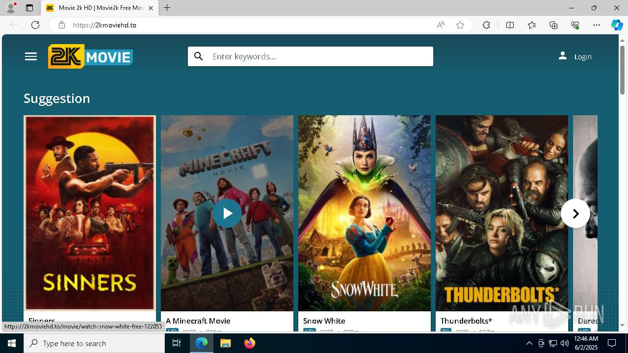Click the search magnifier icon
Image resolution: width=628 pixels, height=353 pixels.
point(198,56)
